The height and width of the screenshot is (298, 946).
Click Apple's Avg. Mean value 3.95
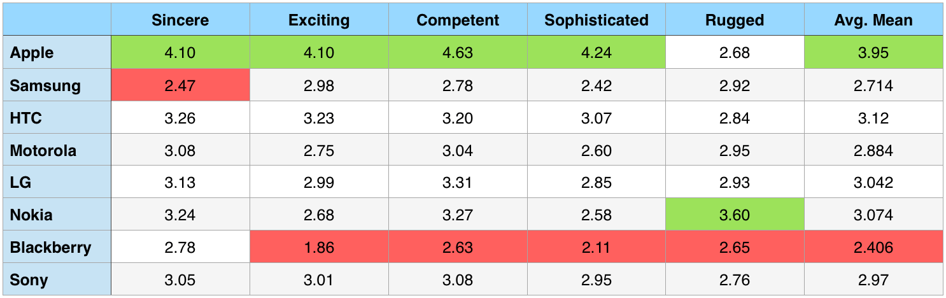coord(873,53)
